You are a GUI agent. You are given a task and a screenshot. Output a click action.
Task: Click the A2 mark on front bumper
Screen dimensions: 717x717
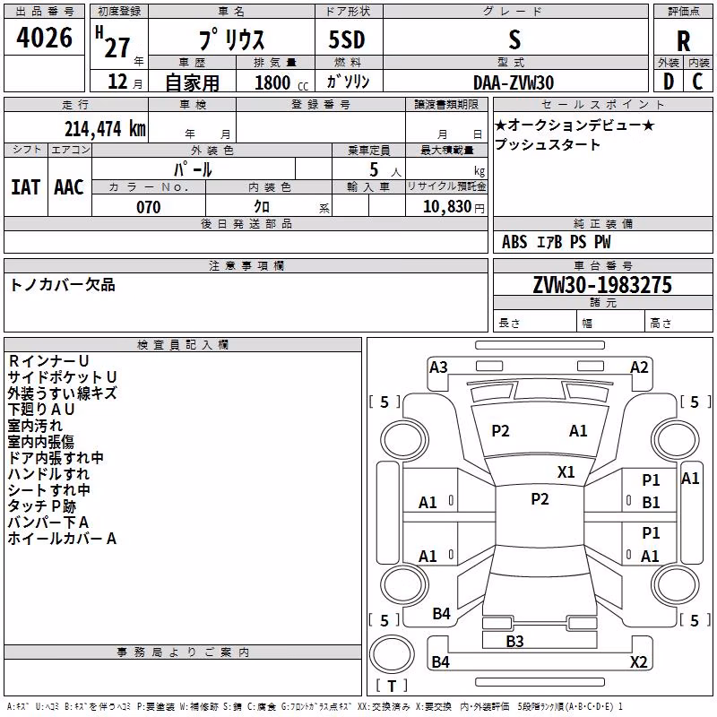click(x=639, y=367)
